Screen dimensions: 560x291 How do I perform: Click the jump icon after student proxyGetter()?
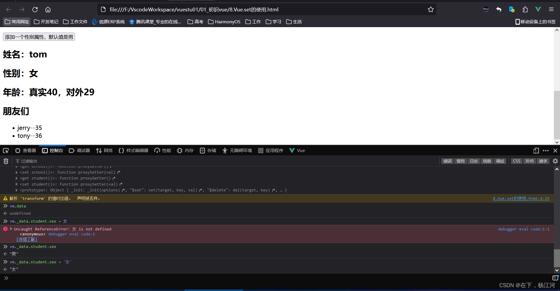tap(114, 178)
